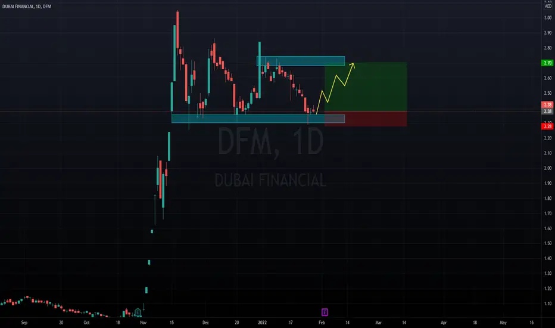Select the green profit zone of long position
Viewport: 555px width, 328px height.
(366, 87)
